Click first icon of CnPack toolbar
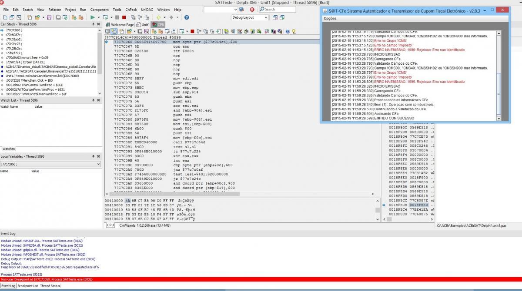The width and height of the screenshot is (522, 291). point(107,31)
